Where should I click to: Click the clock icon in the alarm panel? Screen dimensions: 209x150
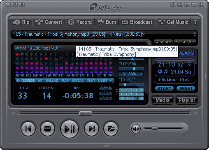click(x=160, y=72)
